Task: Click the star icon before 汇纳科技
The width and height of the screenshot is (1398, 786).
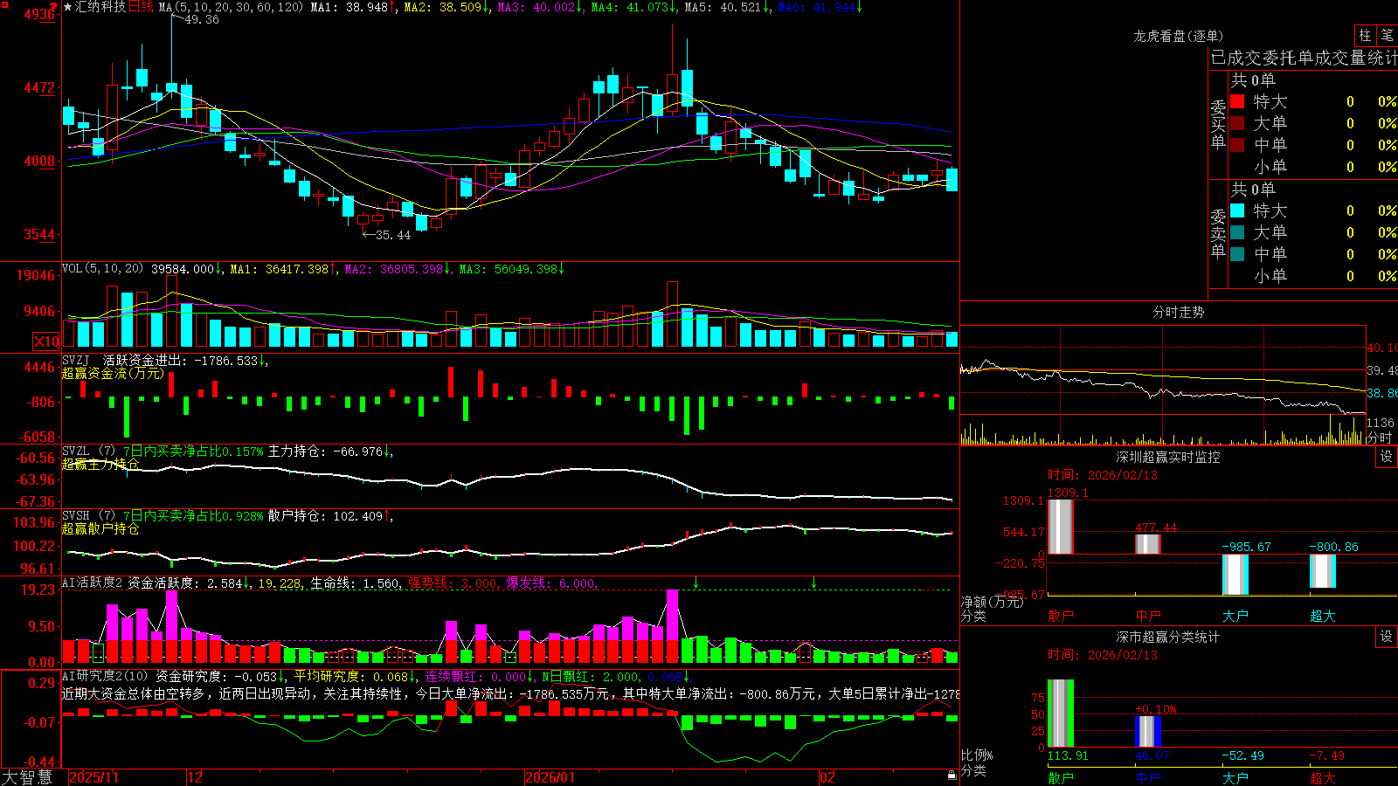Action: click(x=68, y=7)
